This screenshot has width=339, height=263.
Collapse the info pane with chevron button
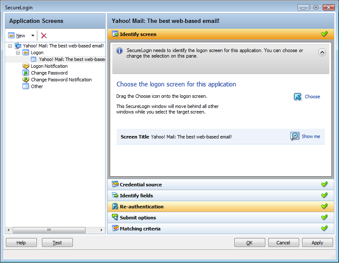(322, 52)
